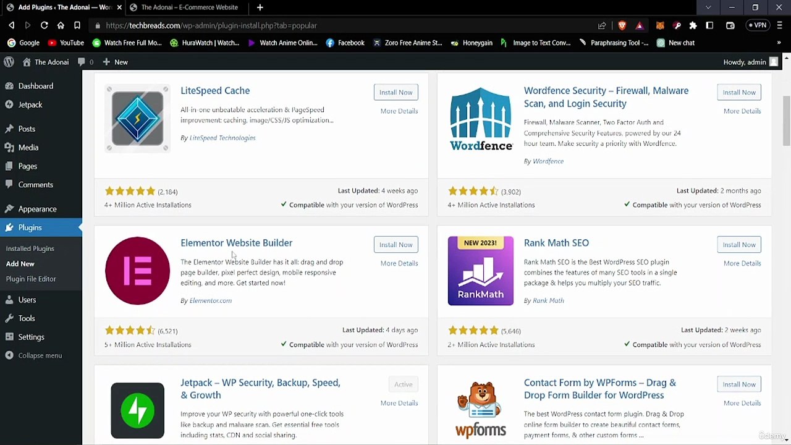Viewport: 791px width, 445px height.
Task: Open the Paraphrasing Tool bookmark
Action: pos(614,43)
